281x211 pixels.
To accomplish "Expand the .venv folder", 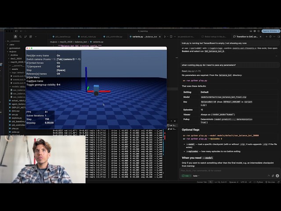I will [12, 44].
